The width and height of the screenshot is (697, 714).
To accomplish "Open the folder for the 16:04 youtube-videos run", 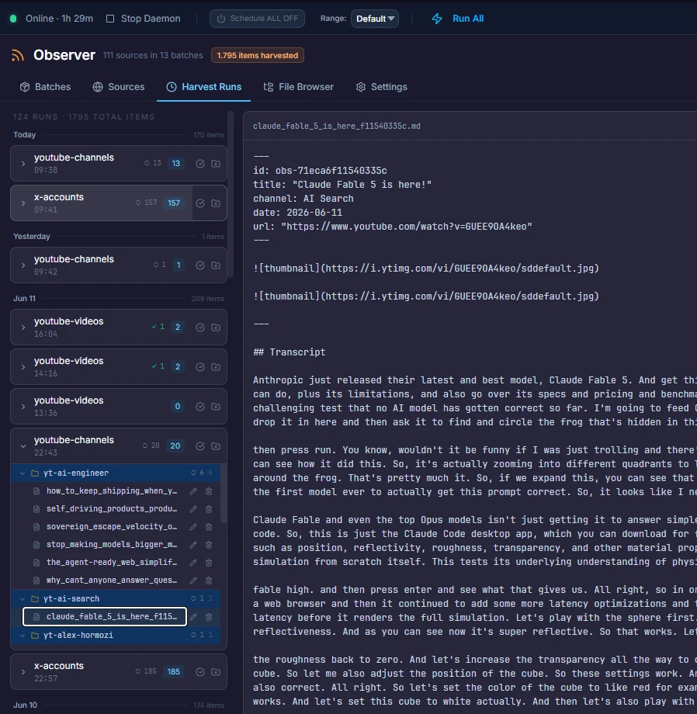I will click(x=216, y=327).
